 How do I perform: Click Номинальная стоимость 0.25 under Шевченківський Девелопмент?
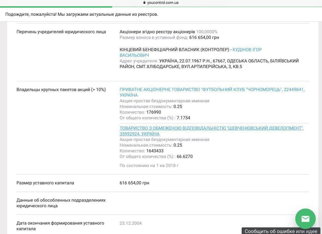[x=151, y=145]
